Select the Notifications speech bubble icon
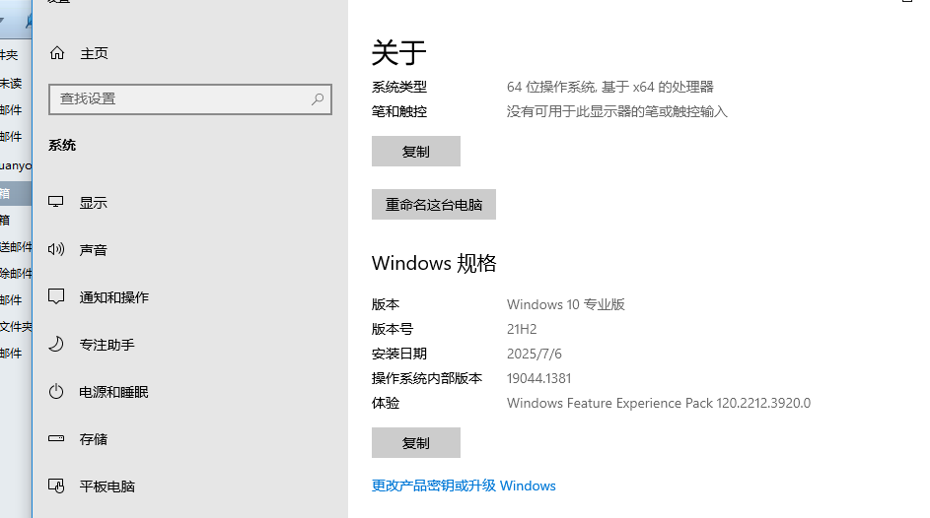930x518 pixels. (56, 296)
